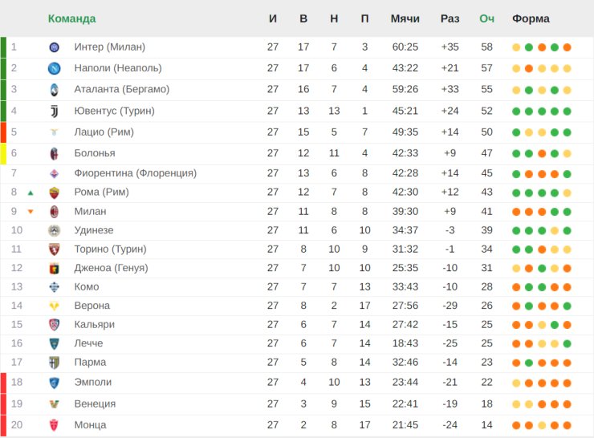Screen dimensions: 594x438
Task: Click Inter's most recent orange form dot
Action: 568,47
